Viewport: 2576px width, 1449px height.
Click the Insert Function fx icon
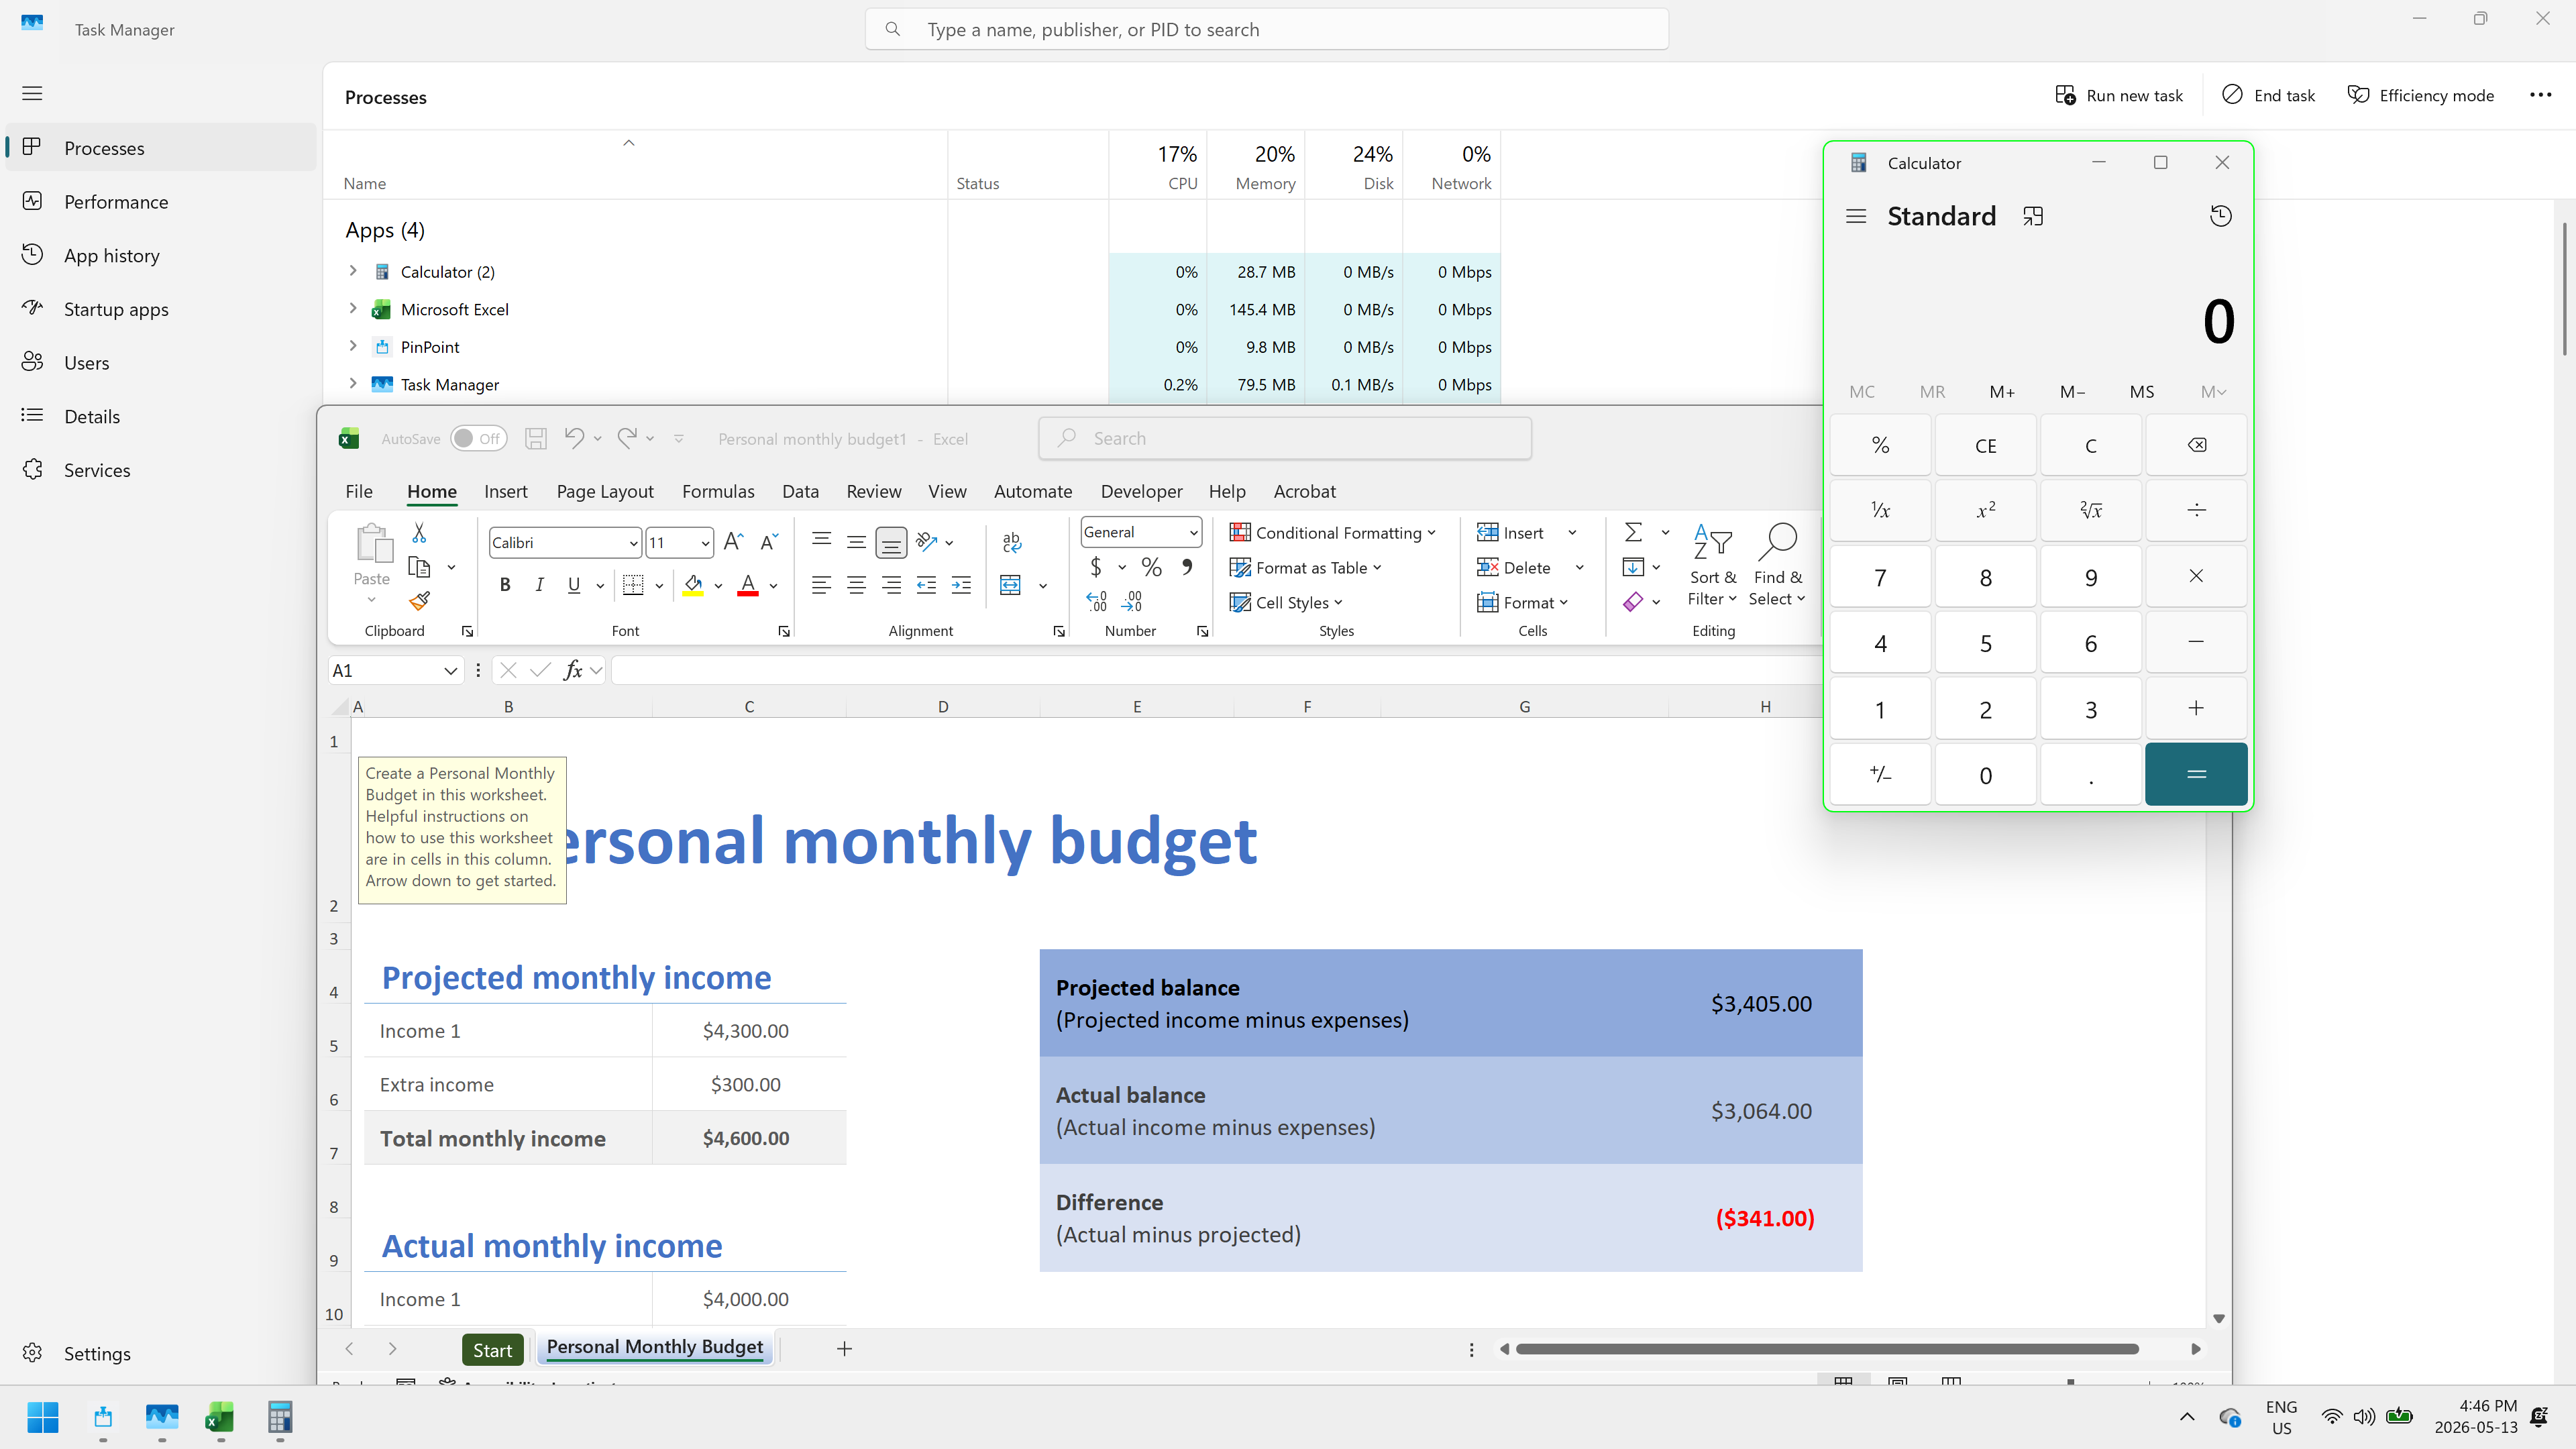click(573, 670)
